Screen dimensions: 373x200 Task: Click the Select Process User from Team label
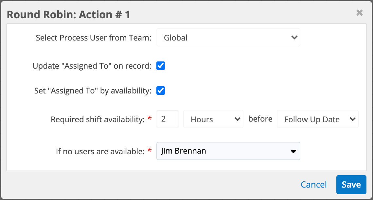pyautogui.click(x=94, y=38)
